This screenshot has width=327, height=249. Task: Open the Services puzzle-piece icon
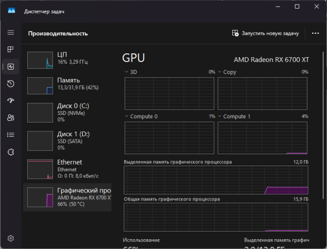click(10, 151)
